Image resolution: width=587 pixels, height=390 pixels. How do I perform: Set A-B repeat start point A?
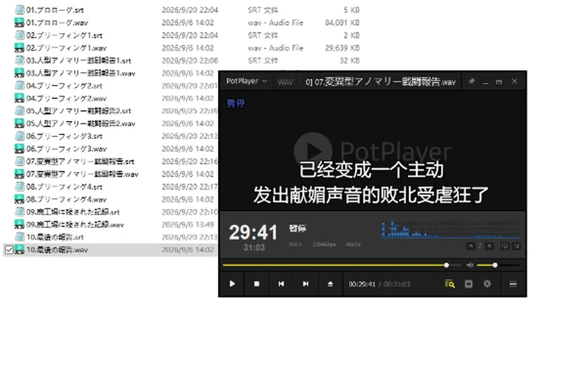point(471,246)
